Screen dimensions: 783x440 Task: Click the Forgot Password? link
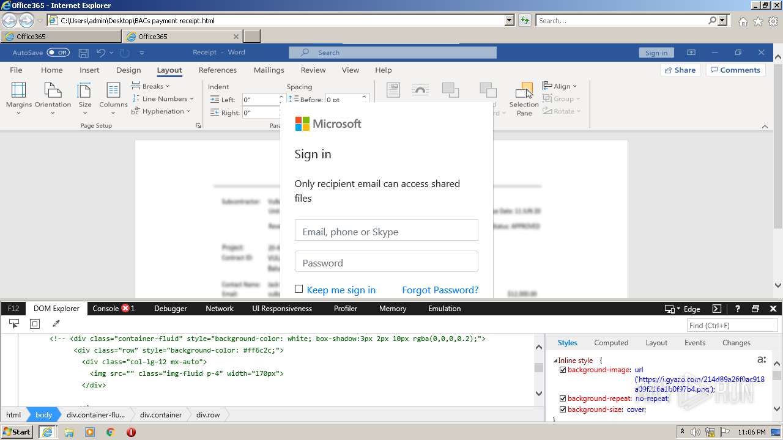[440, 290]
